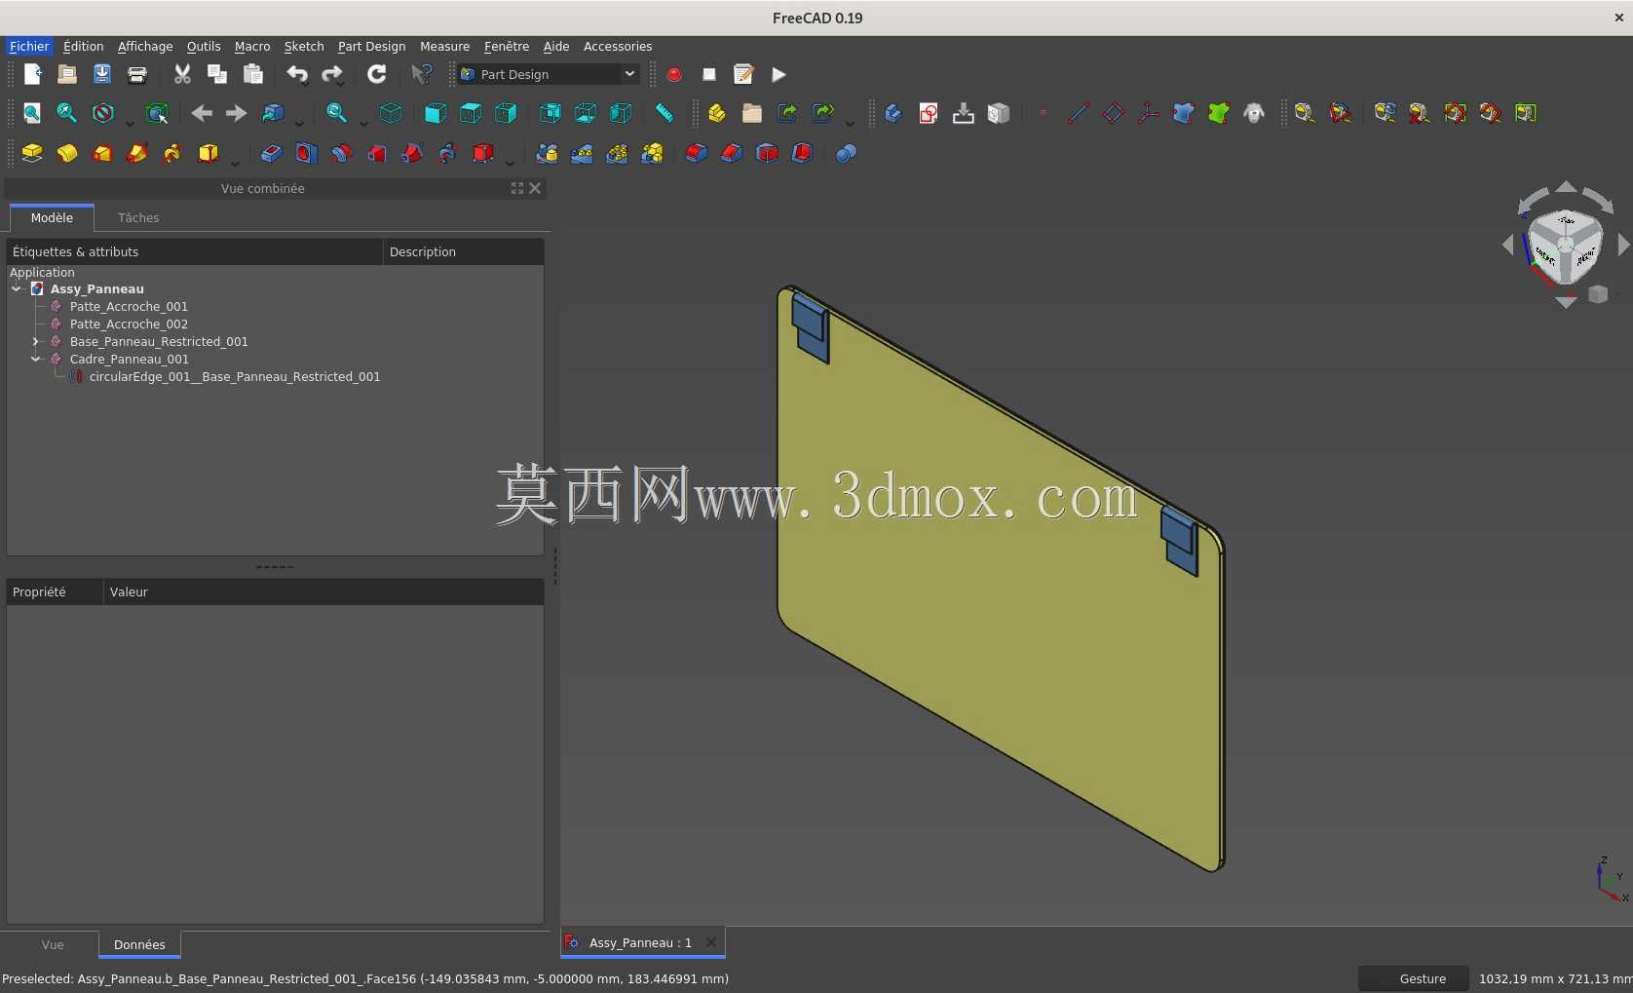1633x993 pixels.
Task: Click the Print icon
Action: (137, 74)
